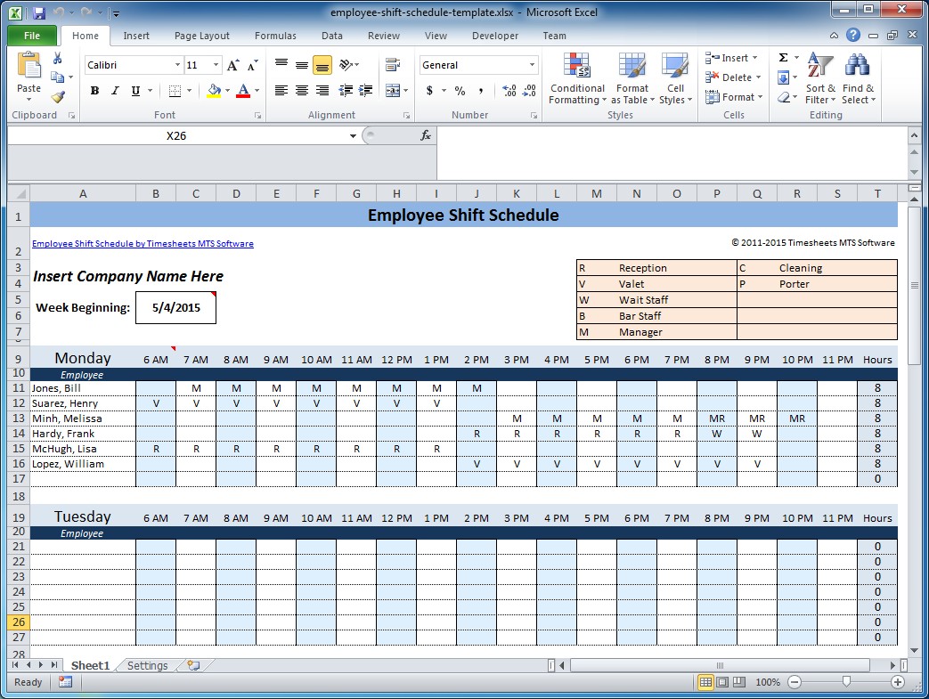Open the General number format dropdown
This screenshot has width=929, height=699.
(x=533, y=65)
